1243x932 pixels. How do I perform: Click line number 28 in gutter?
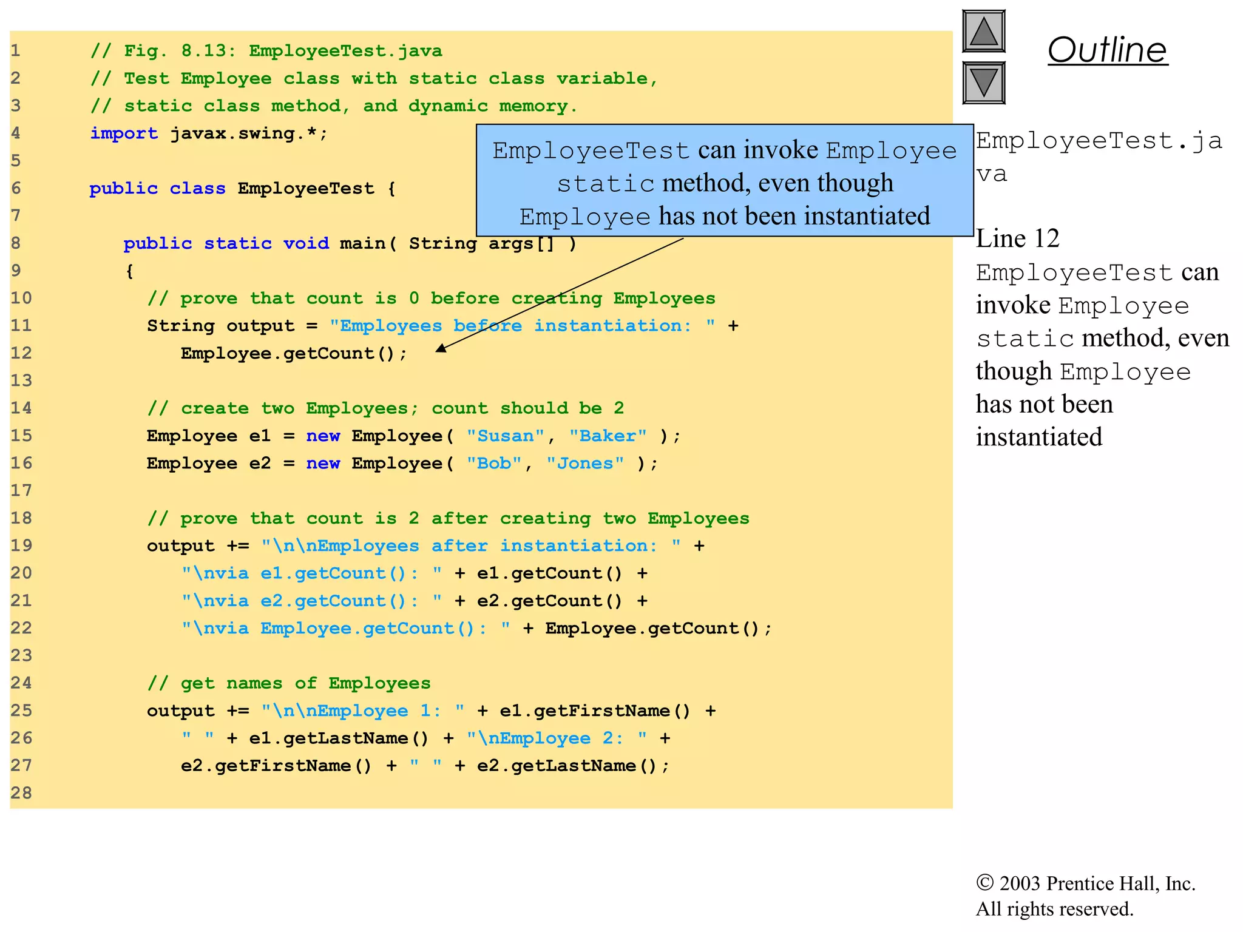click(x=21, y=793)
